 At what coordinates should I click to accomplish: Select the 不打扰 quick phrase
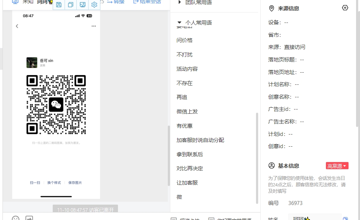click(x=184, y=54)
